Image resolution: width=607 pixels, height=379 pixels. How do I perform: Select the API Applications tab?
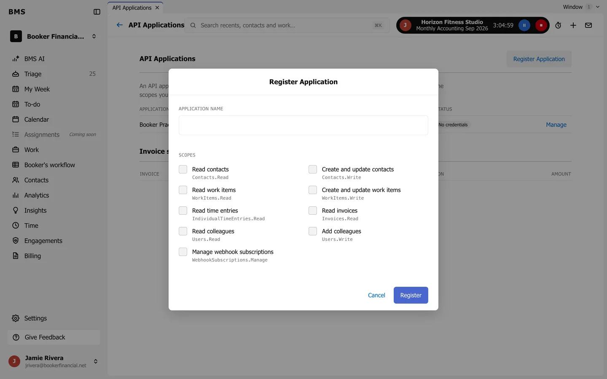pyautogui.click(x=132, y=8)
